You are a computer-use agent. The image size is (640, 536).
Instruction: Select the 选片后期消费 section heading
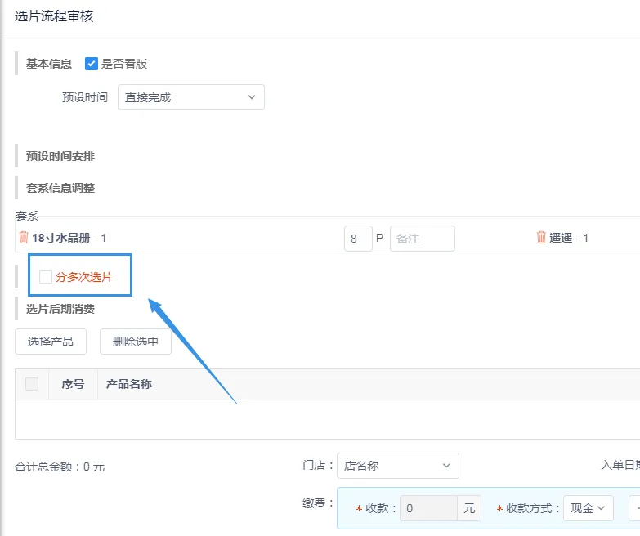(x=60, y=309)
